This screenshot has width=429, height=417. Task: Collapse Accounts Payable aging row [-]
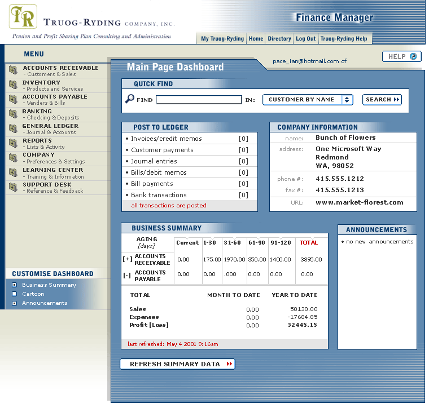[x=127, y=275]
